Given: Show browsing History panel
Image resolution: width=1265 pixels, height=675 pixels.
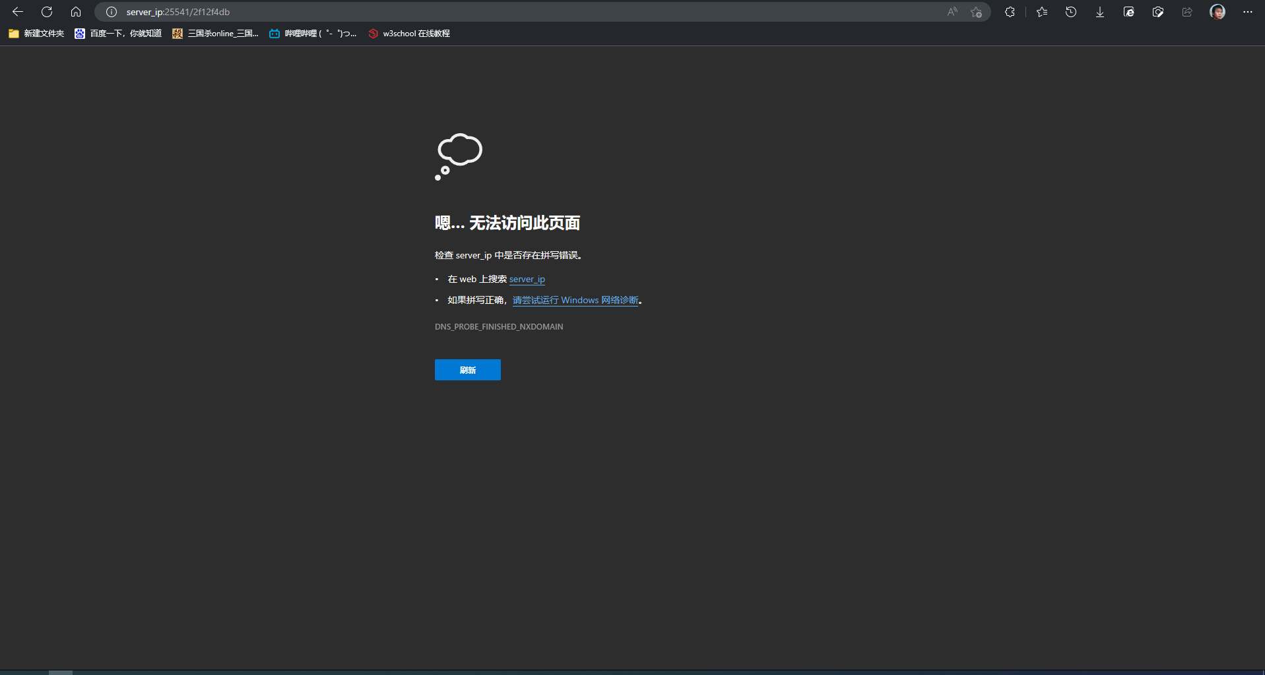Looking at the screenshot, I should [1071, 12].
